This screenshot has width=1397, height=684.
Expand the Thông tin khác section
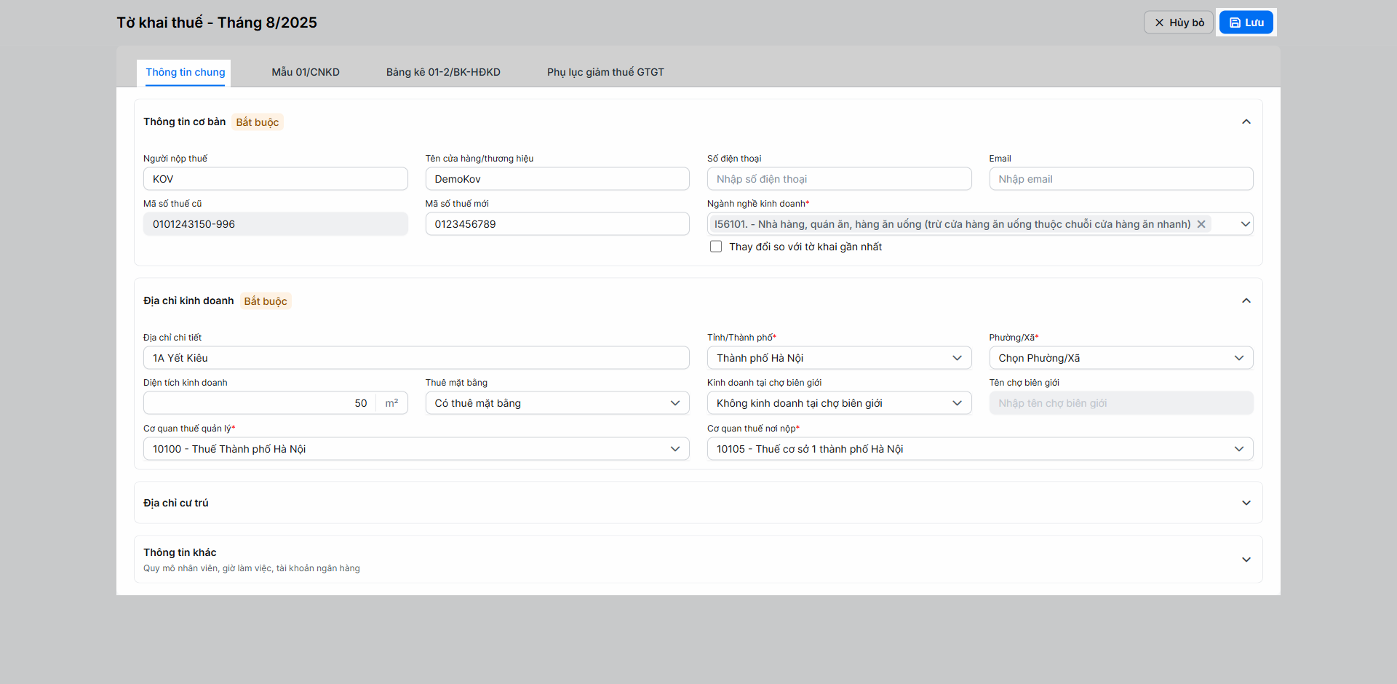[x=1246, y=560]
